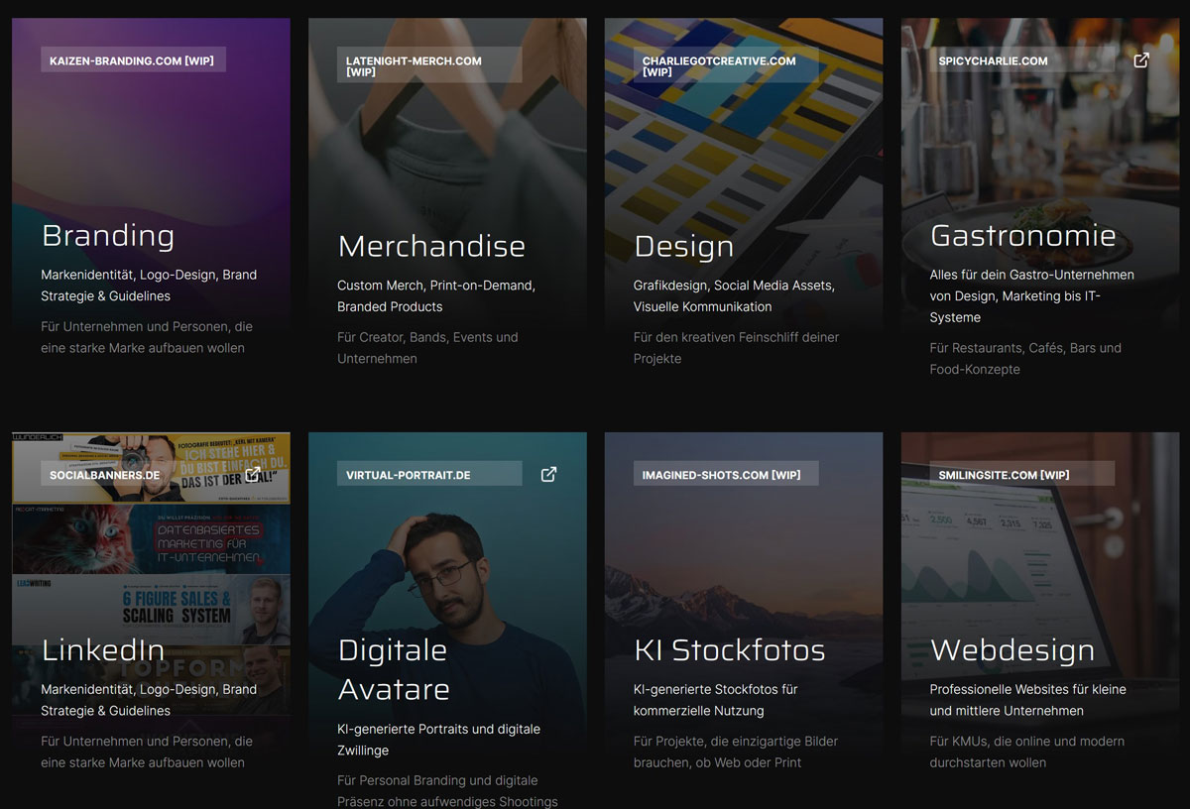Open the Branding heading
The height and width of the screenshot is (809, 1190).
[x=108, y=236]
